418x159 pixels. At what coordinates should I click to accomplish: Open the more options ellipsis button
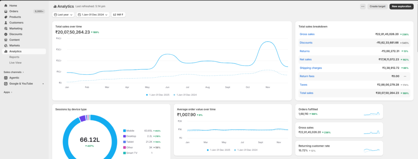(362, 7)
